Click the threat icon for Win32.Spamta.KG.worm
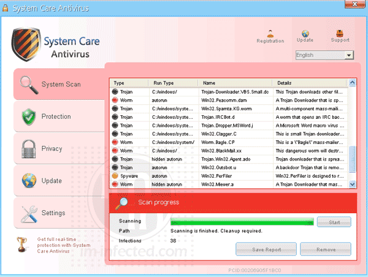The width and height of the screenshot is (368, 277). click(x=115, y=108)
